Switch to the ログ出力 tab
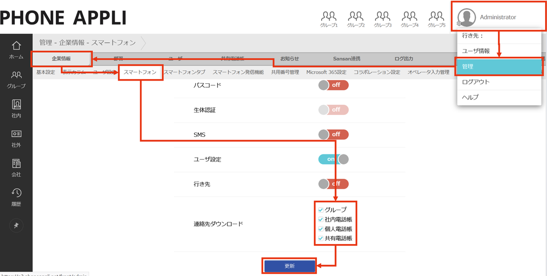 coord(404,59)
